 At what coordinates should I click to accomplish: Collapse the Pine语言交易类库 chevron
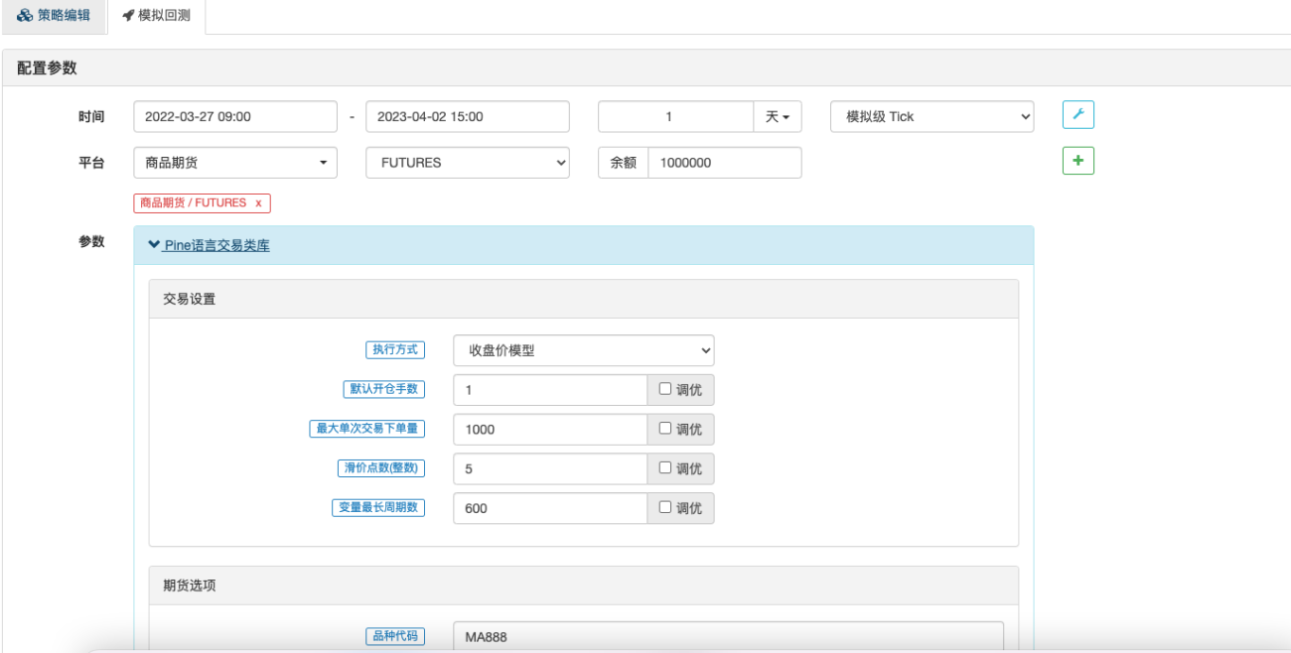click(154, 245)
